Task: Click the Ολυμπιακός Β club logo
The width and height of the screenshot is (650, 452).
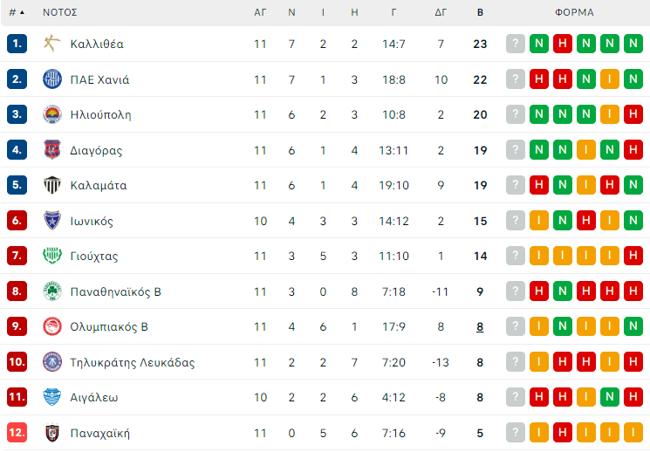Action: pyautogui.click(x=53, y=327)
